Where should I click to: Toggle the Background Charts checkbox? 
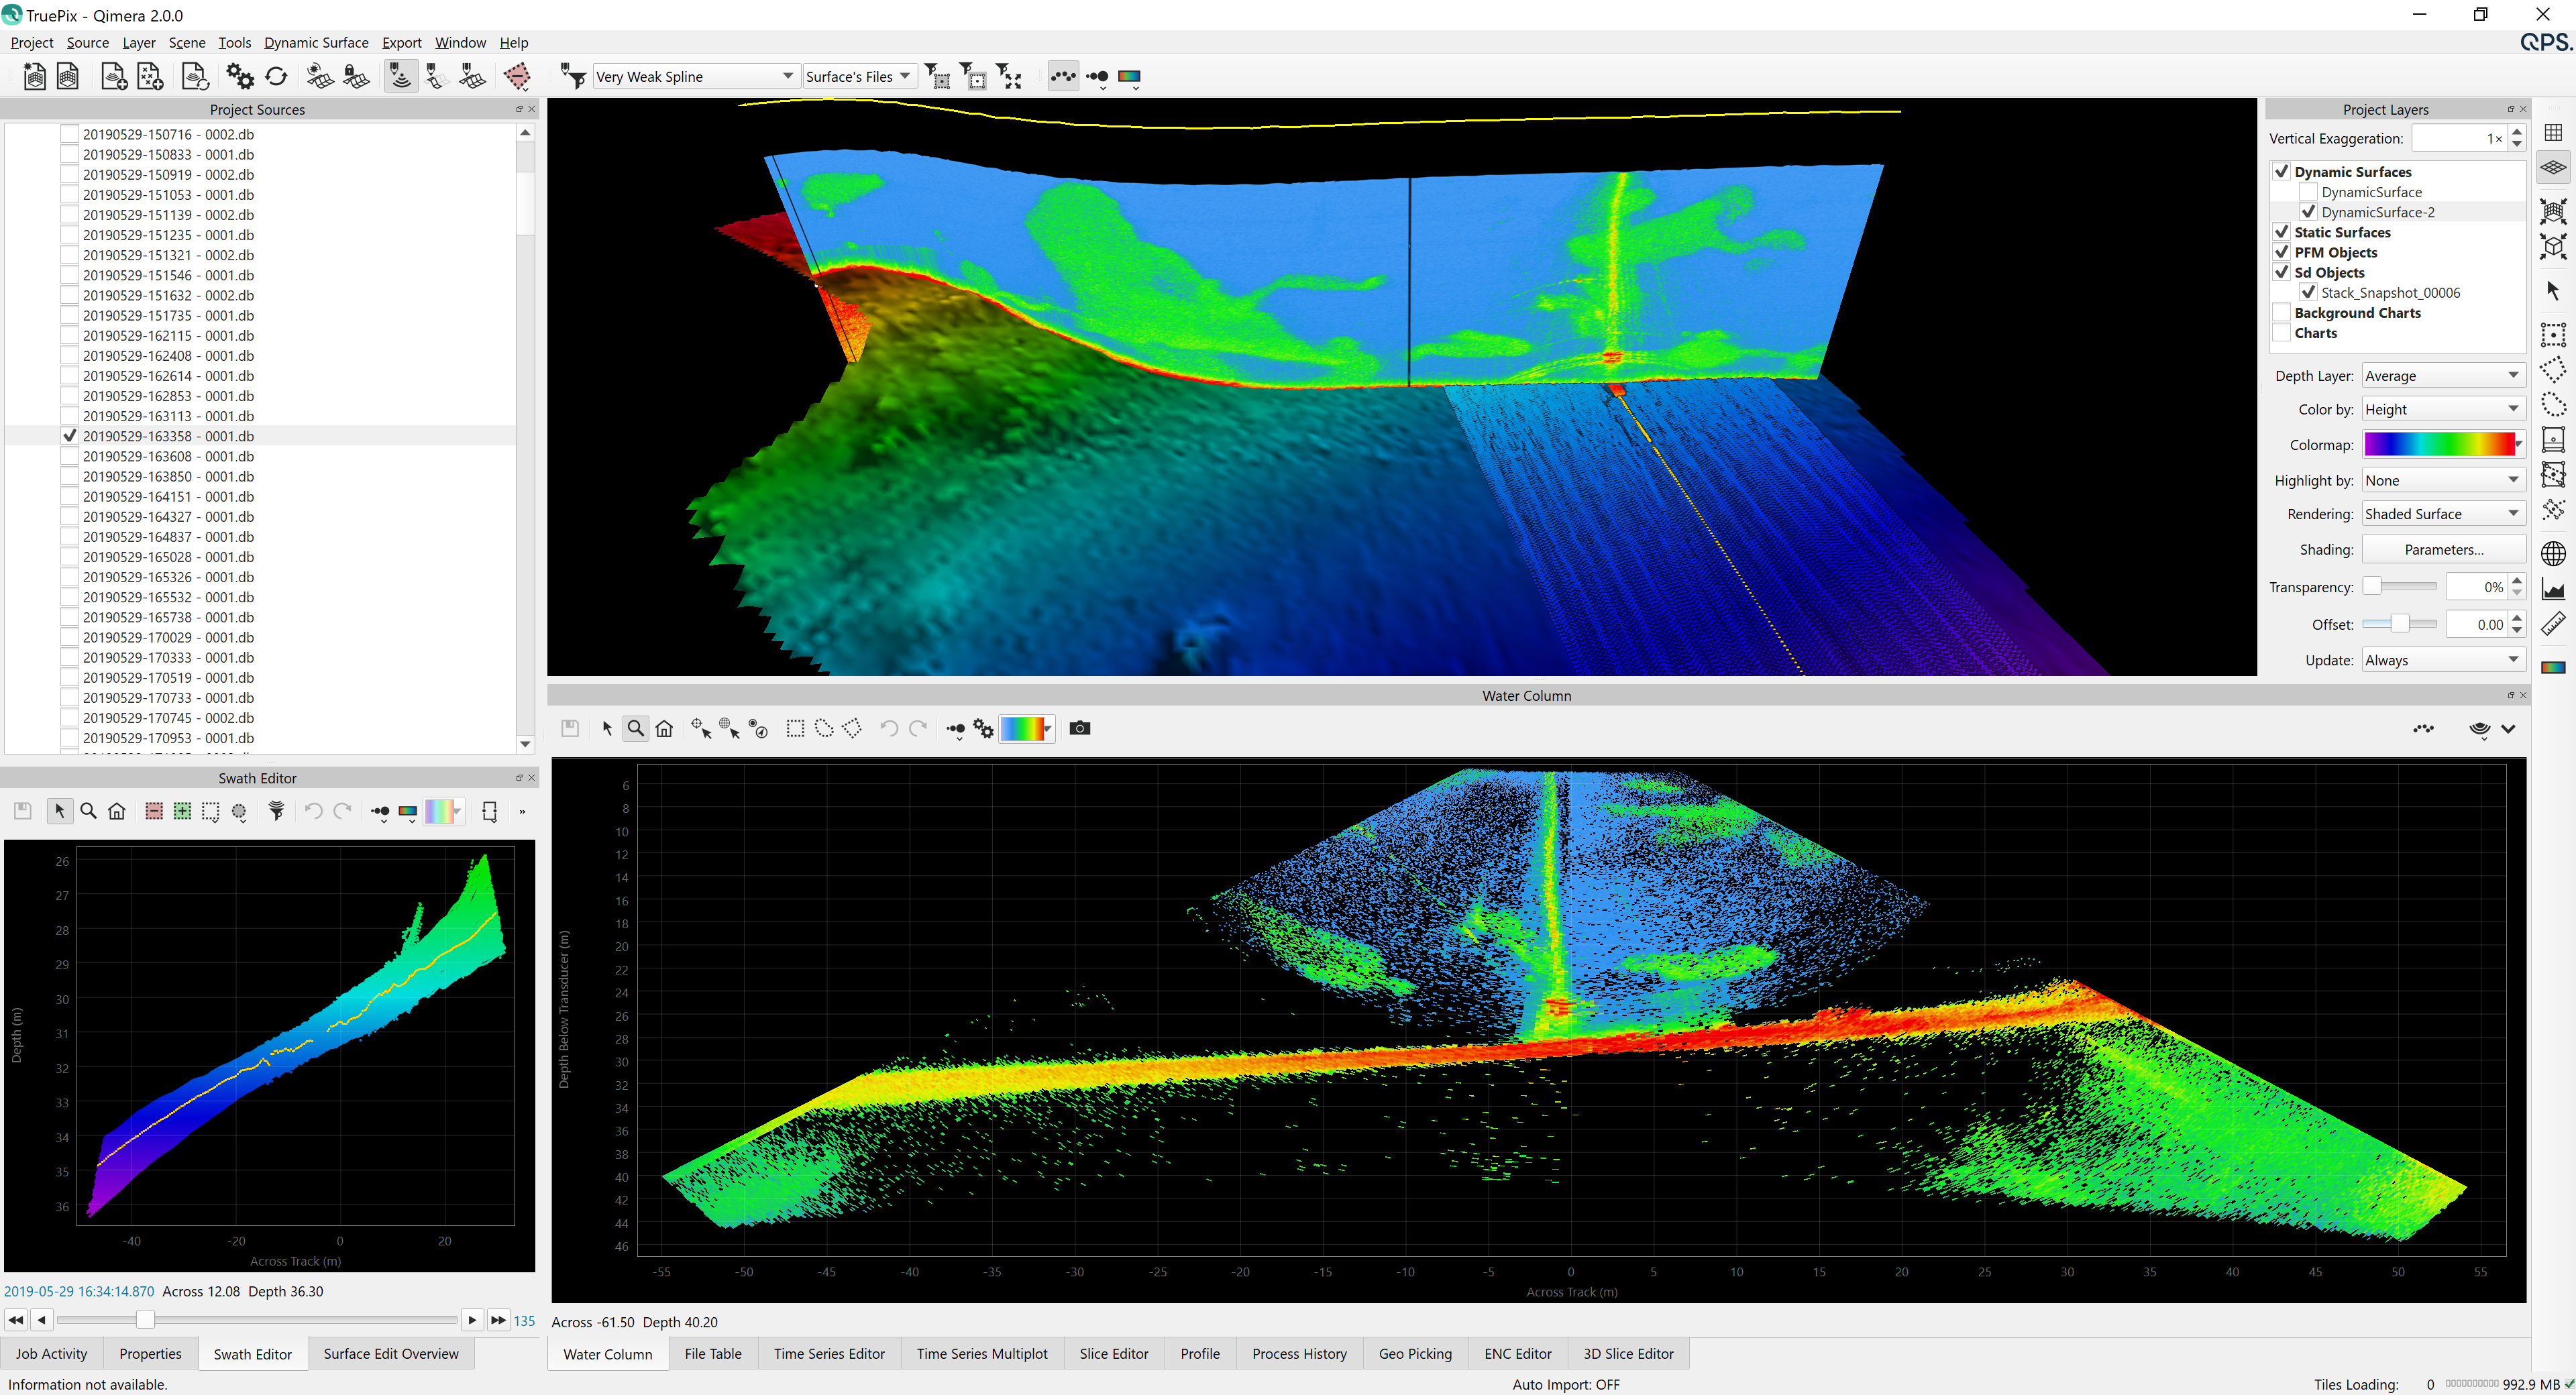2282,313
